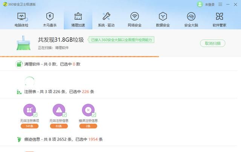Click the 83条 orange badge
Image resolution: width=241 pixels, height=152 pixels.
click(x=59, y=126)
